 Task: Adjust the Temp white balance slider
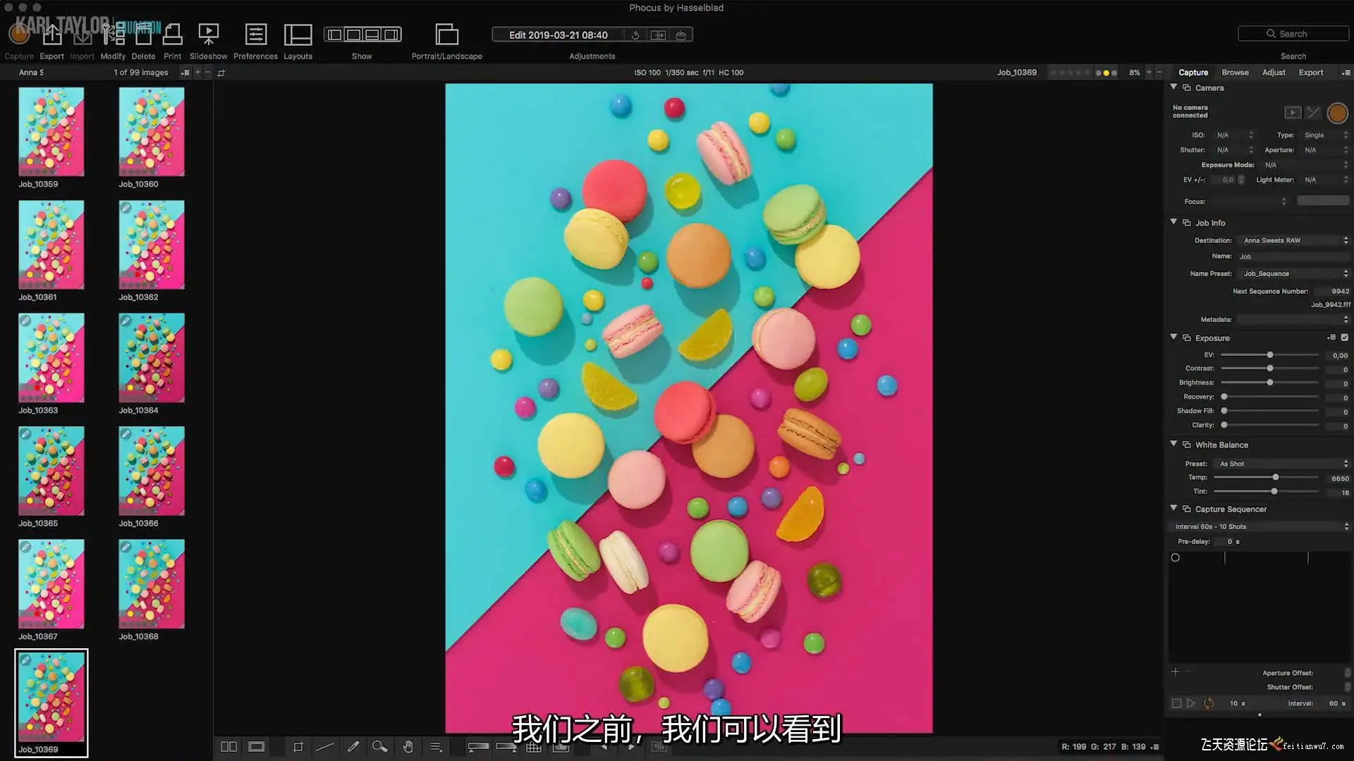(1275, 478)
